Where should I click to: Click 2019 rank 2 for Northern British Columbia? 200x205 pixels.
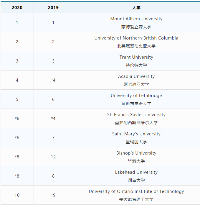[x=53, y=42]
